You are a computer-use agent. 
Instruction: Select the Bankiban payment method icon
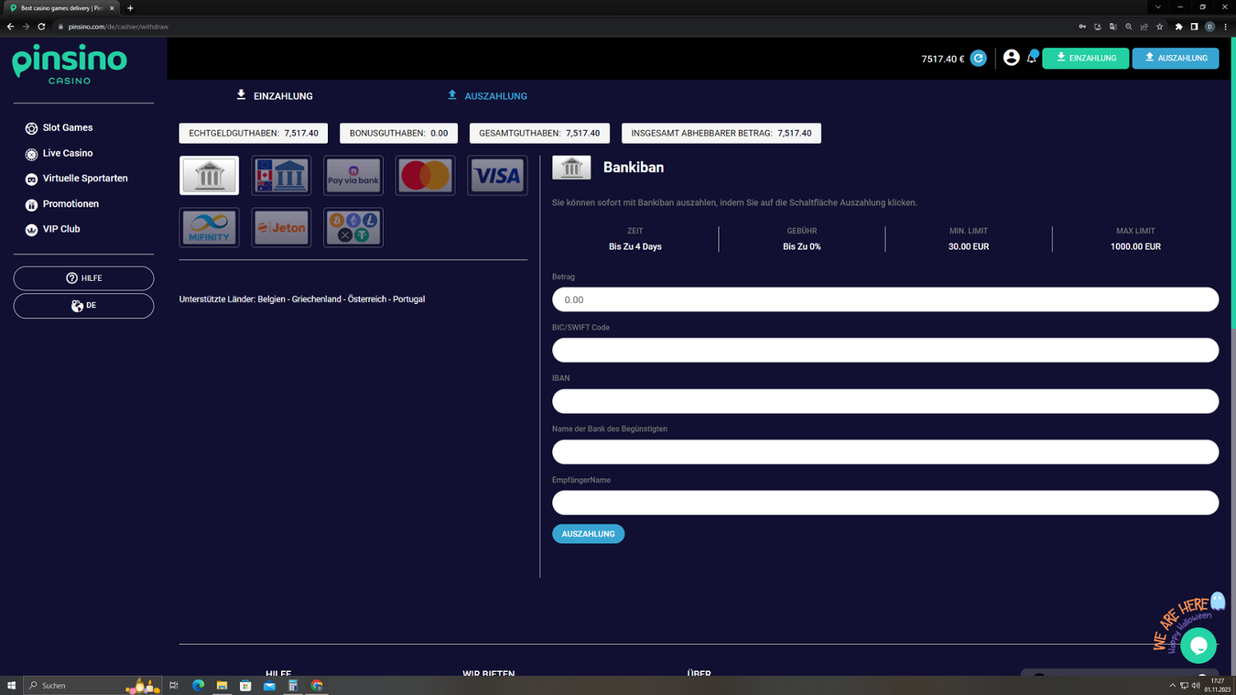(x=209, y=175)
